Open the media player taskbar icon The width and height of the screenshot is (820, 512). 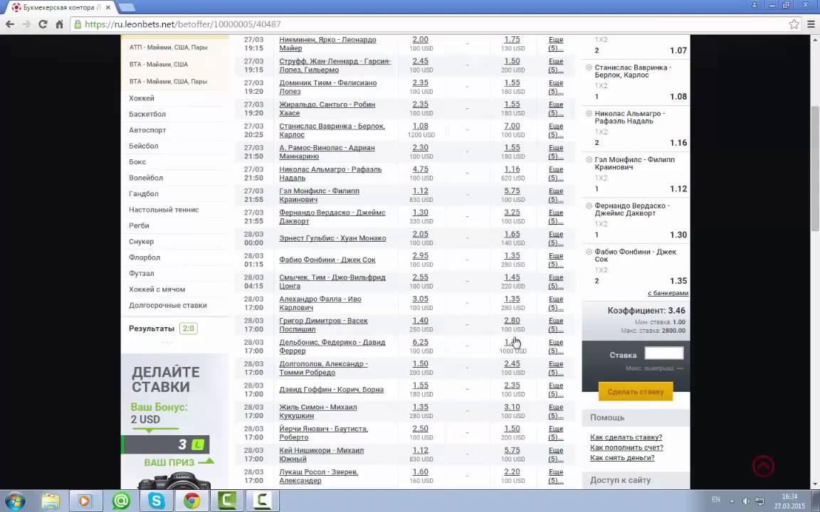[84, 501]
